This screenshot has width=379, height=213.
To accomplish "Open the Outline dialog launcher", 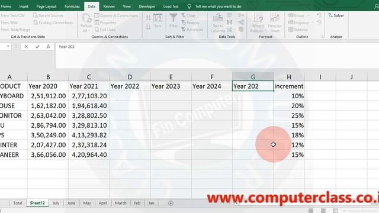I will 322,37.
